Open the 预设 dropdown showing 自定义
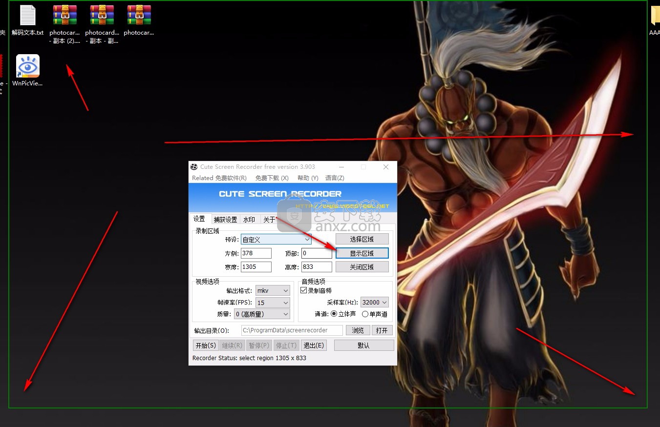Screen dimensions: 660x427 tap(276, 239)
